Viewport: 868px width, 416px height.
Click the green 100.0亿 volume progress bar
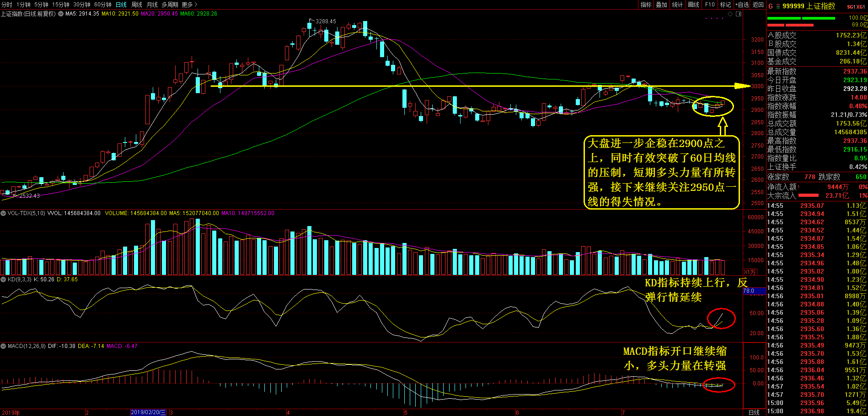click(801, 18)
